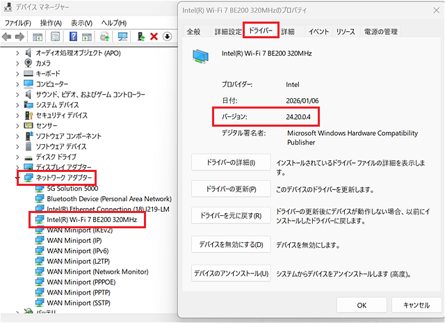Viewport: 445px width, 323px height.
Task: Click OK in the properties dialog
Action: [362, 305]
